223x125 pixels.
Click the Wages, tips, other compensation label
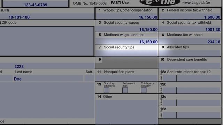128,10
